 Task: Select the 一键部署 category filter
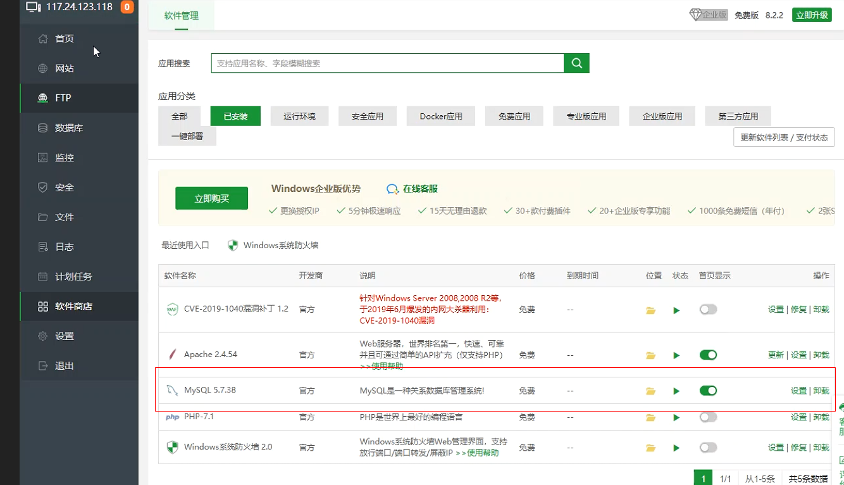click(187, 136)
